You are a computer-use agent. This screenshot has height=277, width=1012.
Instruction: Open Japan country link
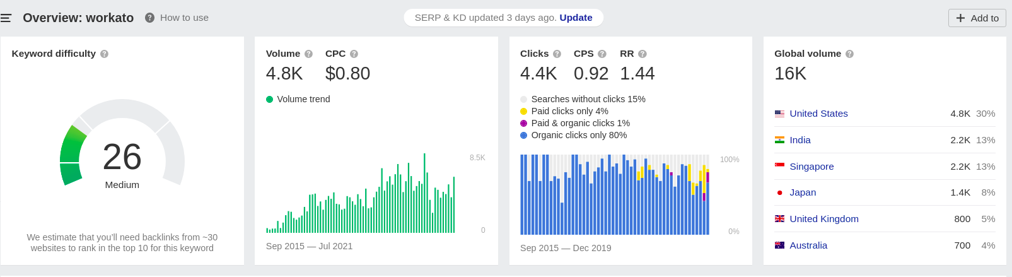pos(803,192)
